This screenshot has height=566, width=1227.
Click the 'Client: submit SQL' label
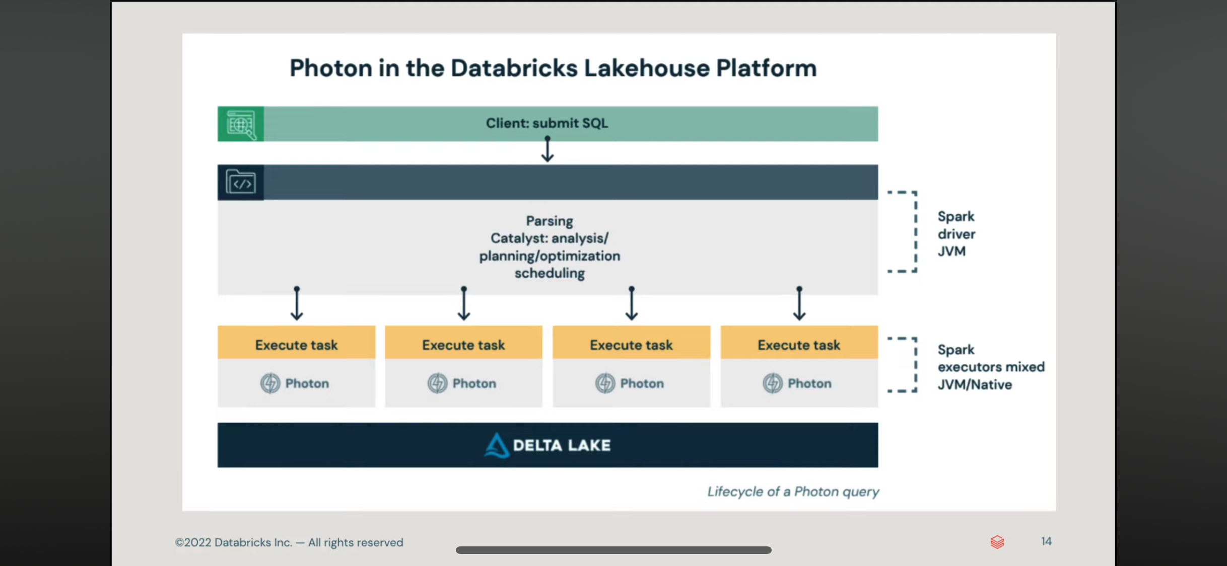point(547,123)
